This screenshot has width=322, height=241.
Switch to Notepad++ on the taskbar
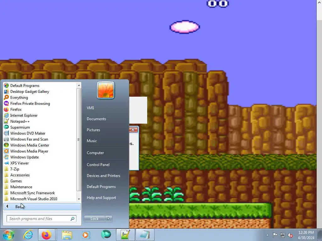125,235
